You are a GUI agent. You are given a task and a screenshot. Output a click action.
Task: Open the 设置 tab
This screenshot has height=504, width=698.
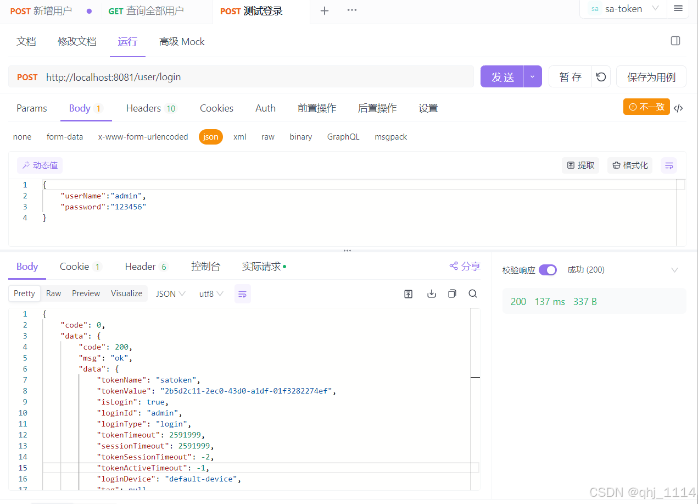point(428,108)
